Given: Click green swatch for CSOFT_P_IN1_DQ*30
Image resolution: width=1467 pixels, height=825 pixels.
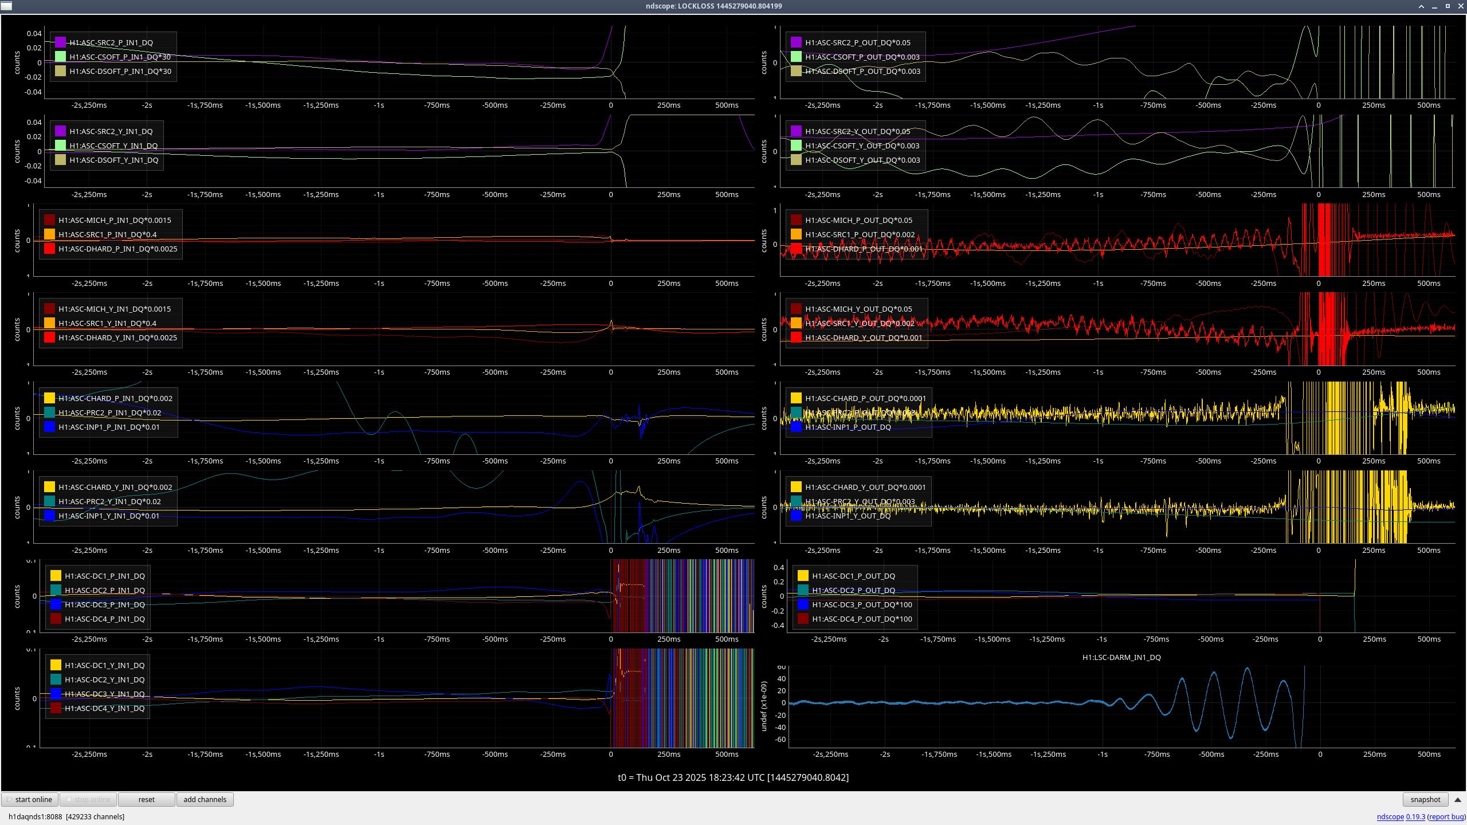Looking at the screenshot, I should click(x=60, y=57).
